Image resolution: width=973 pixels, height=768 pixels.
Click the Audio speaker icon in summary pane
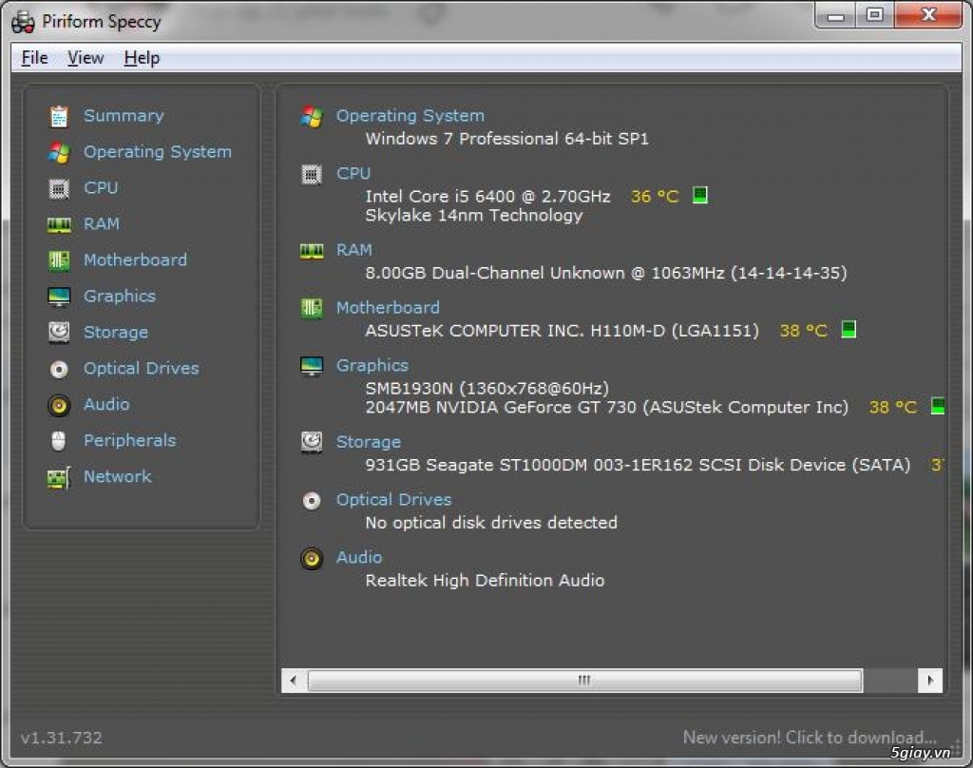312,558
